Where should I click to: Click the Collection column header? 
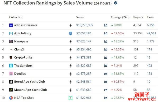click(x=16, y=17)
